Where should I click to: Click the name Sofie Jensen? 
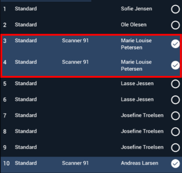[x=136, y=9]
